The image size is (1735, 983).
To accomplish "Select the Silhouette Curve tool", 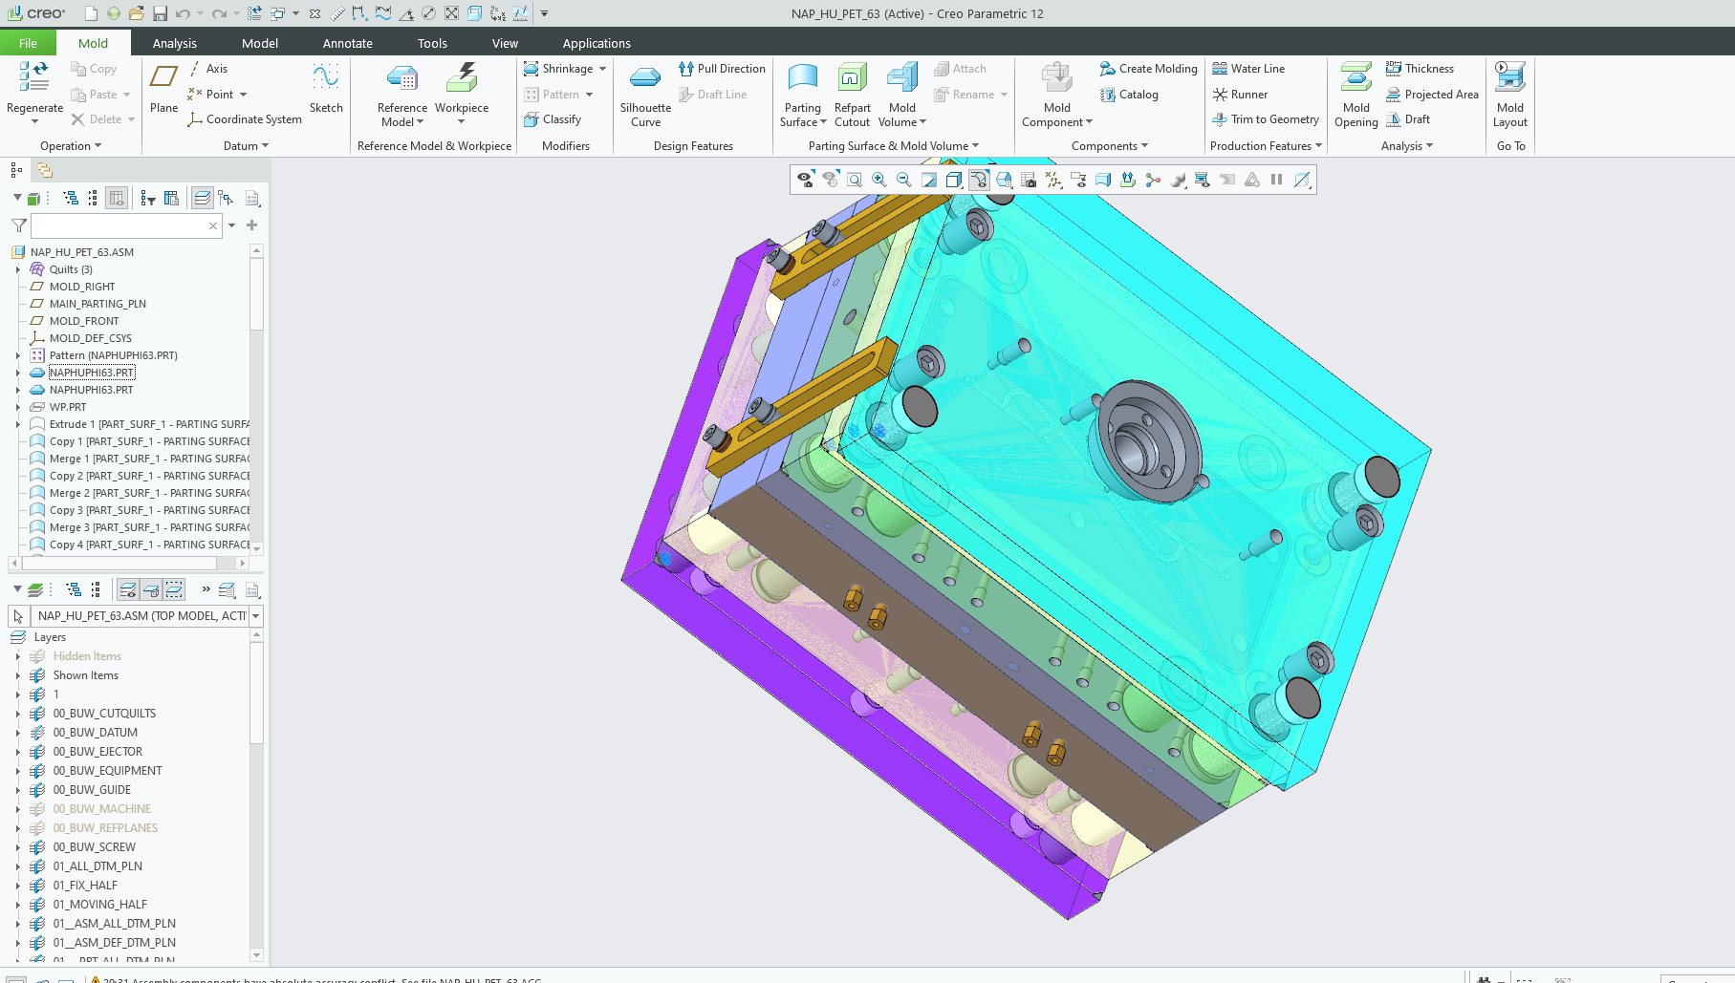I will coord(645,78).
